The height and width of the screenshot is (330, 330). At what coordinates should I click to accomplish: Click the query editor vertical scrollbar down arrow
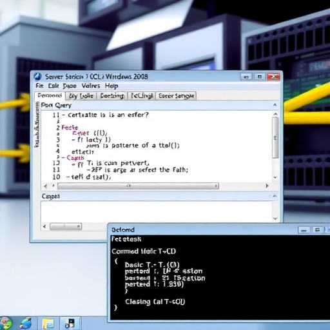click(275, 177)
